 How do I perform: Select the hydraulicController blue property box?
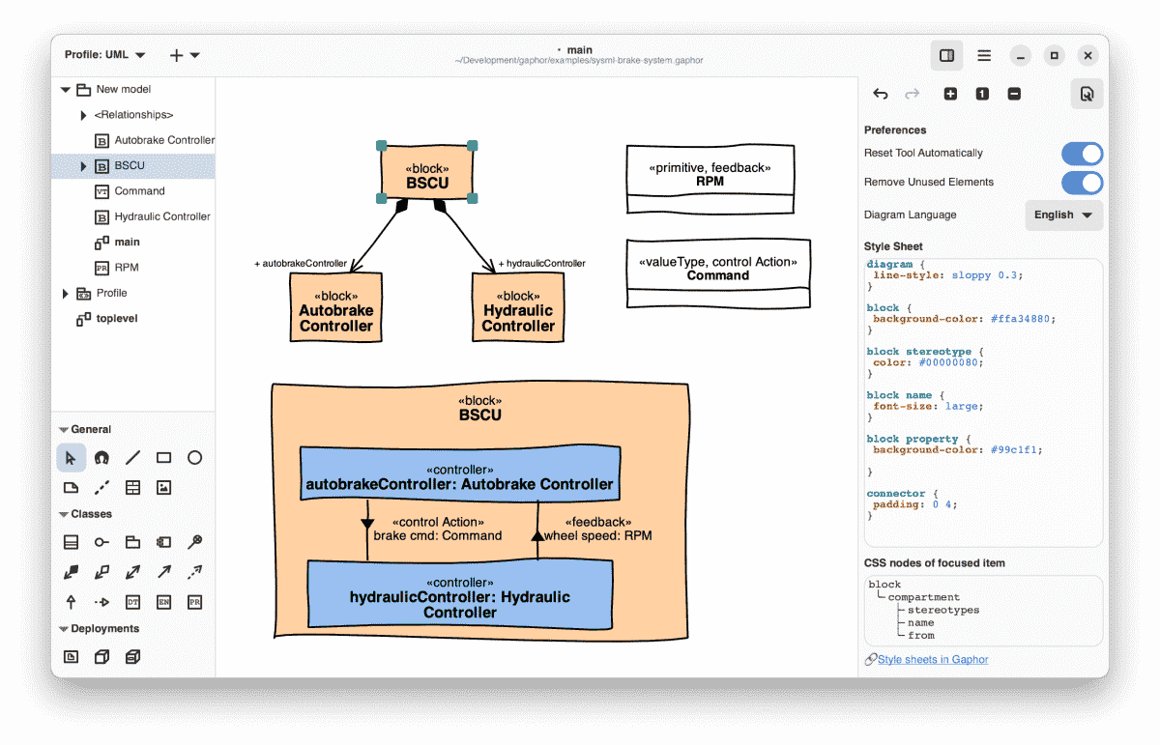[x=460, y=593]
